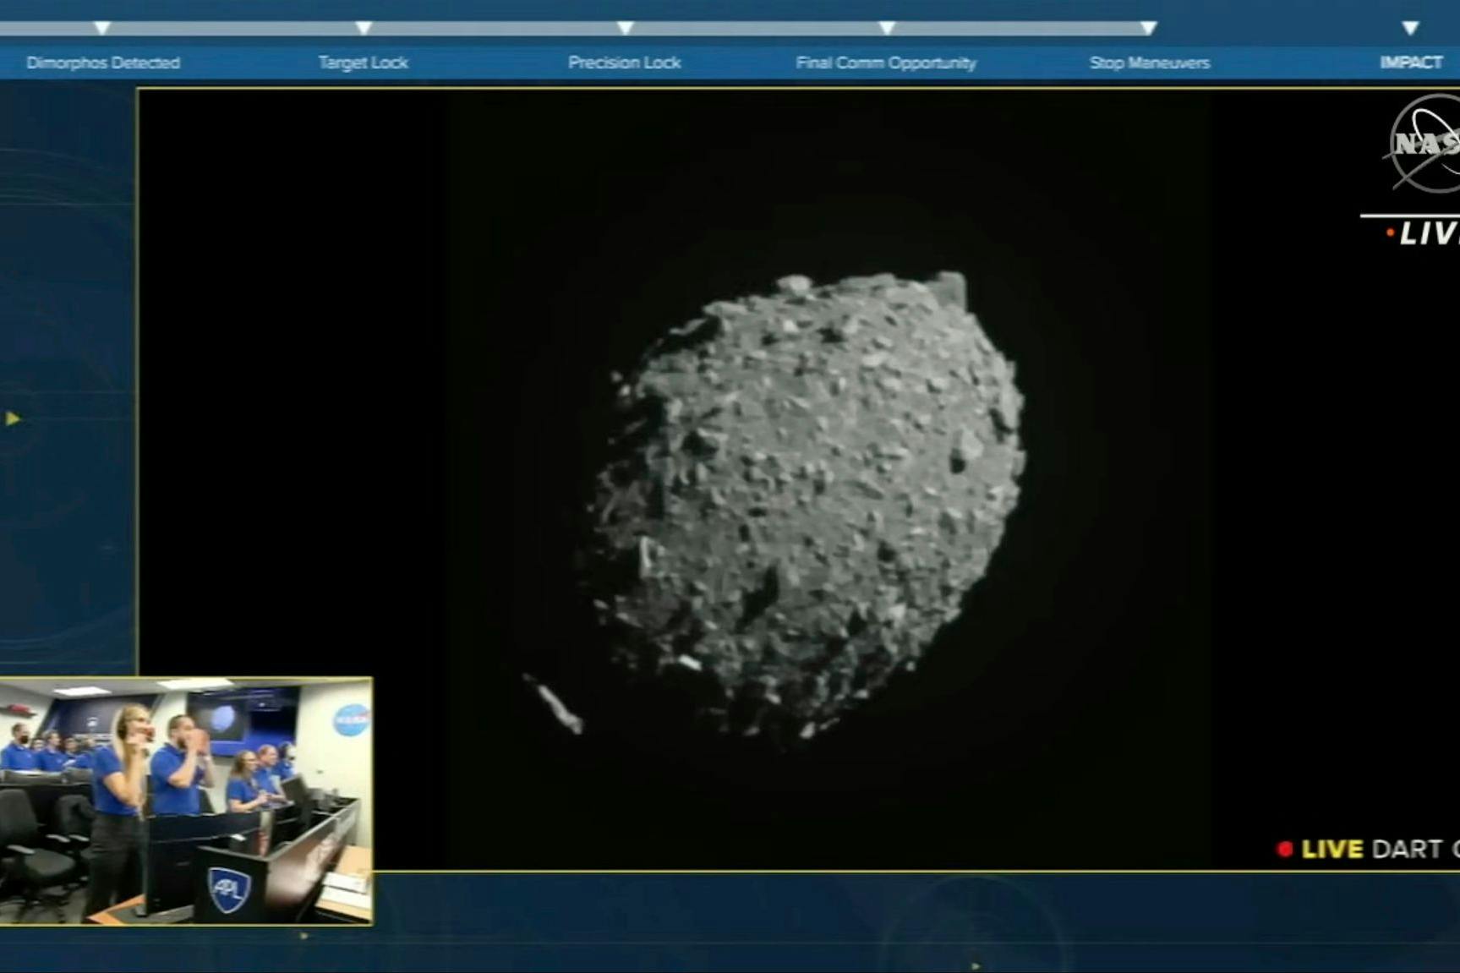1460x973 pixels.
Task: Click the red LIVE indicator below the NASA logo
Action: point(1429,230)
